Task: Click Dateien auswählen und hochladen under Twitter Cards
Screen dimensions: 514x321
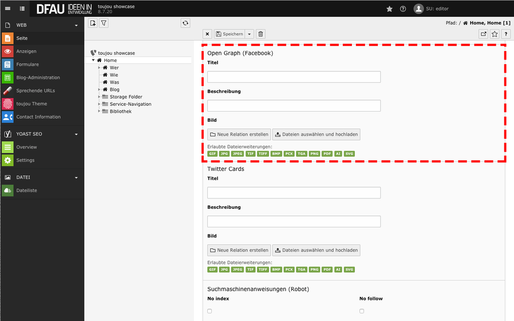Action: click(316, 250)
